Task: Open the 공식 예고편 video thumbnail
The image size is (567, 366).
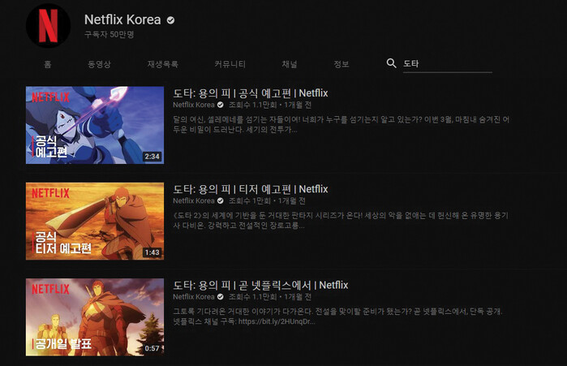Action: click(95, 125)
